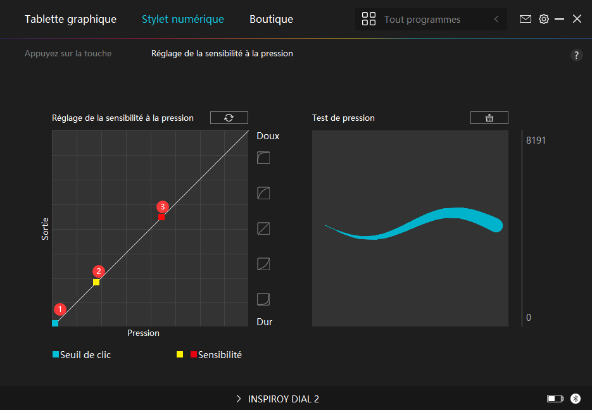Select the softest pressure curve preset

coord(263,158)
